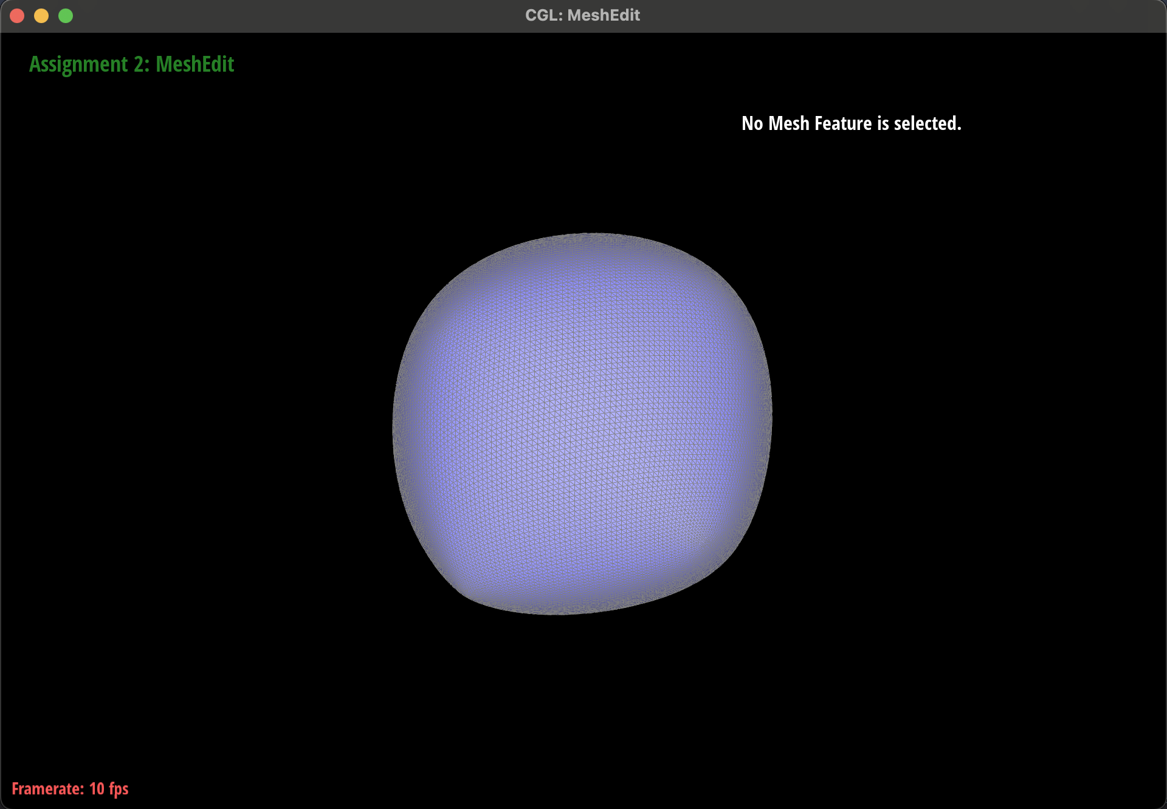Click the CGL: MeshEdit window title
The height and width of the screenshot is (809, 1167).
[582, 15]
